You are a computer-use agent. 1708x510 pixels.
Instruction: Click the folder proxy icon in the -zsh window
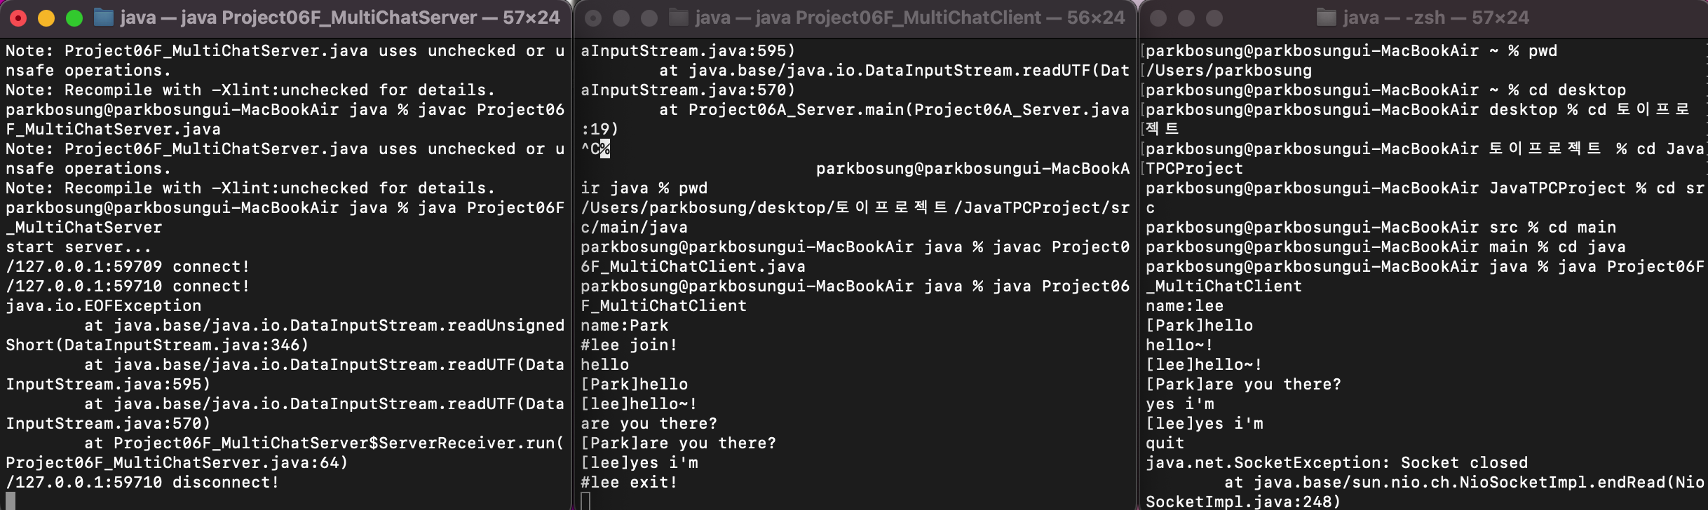click(1327, 17)
